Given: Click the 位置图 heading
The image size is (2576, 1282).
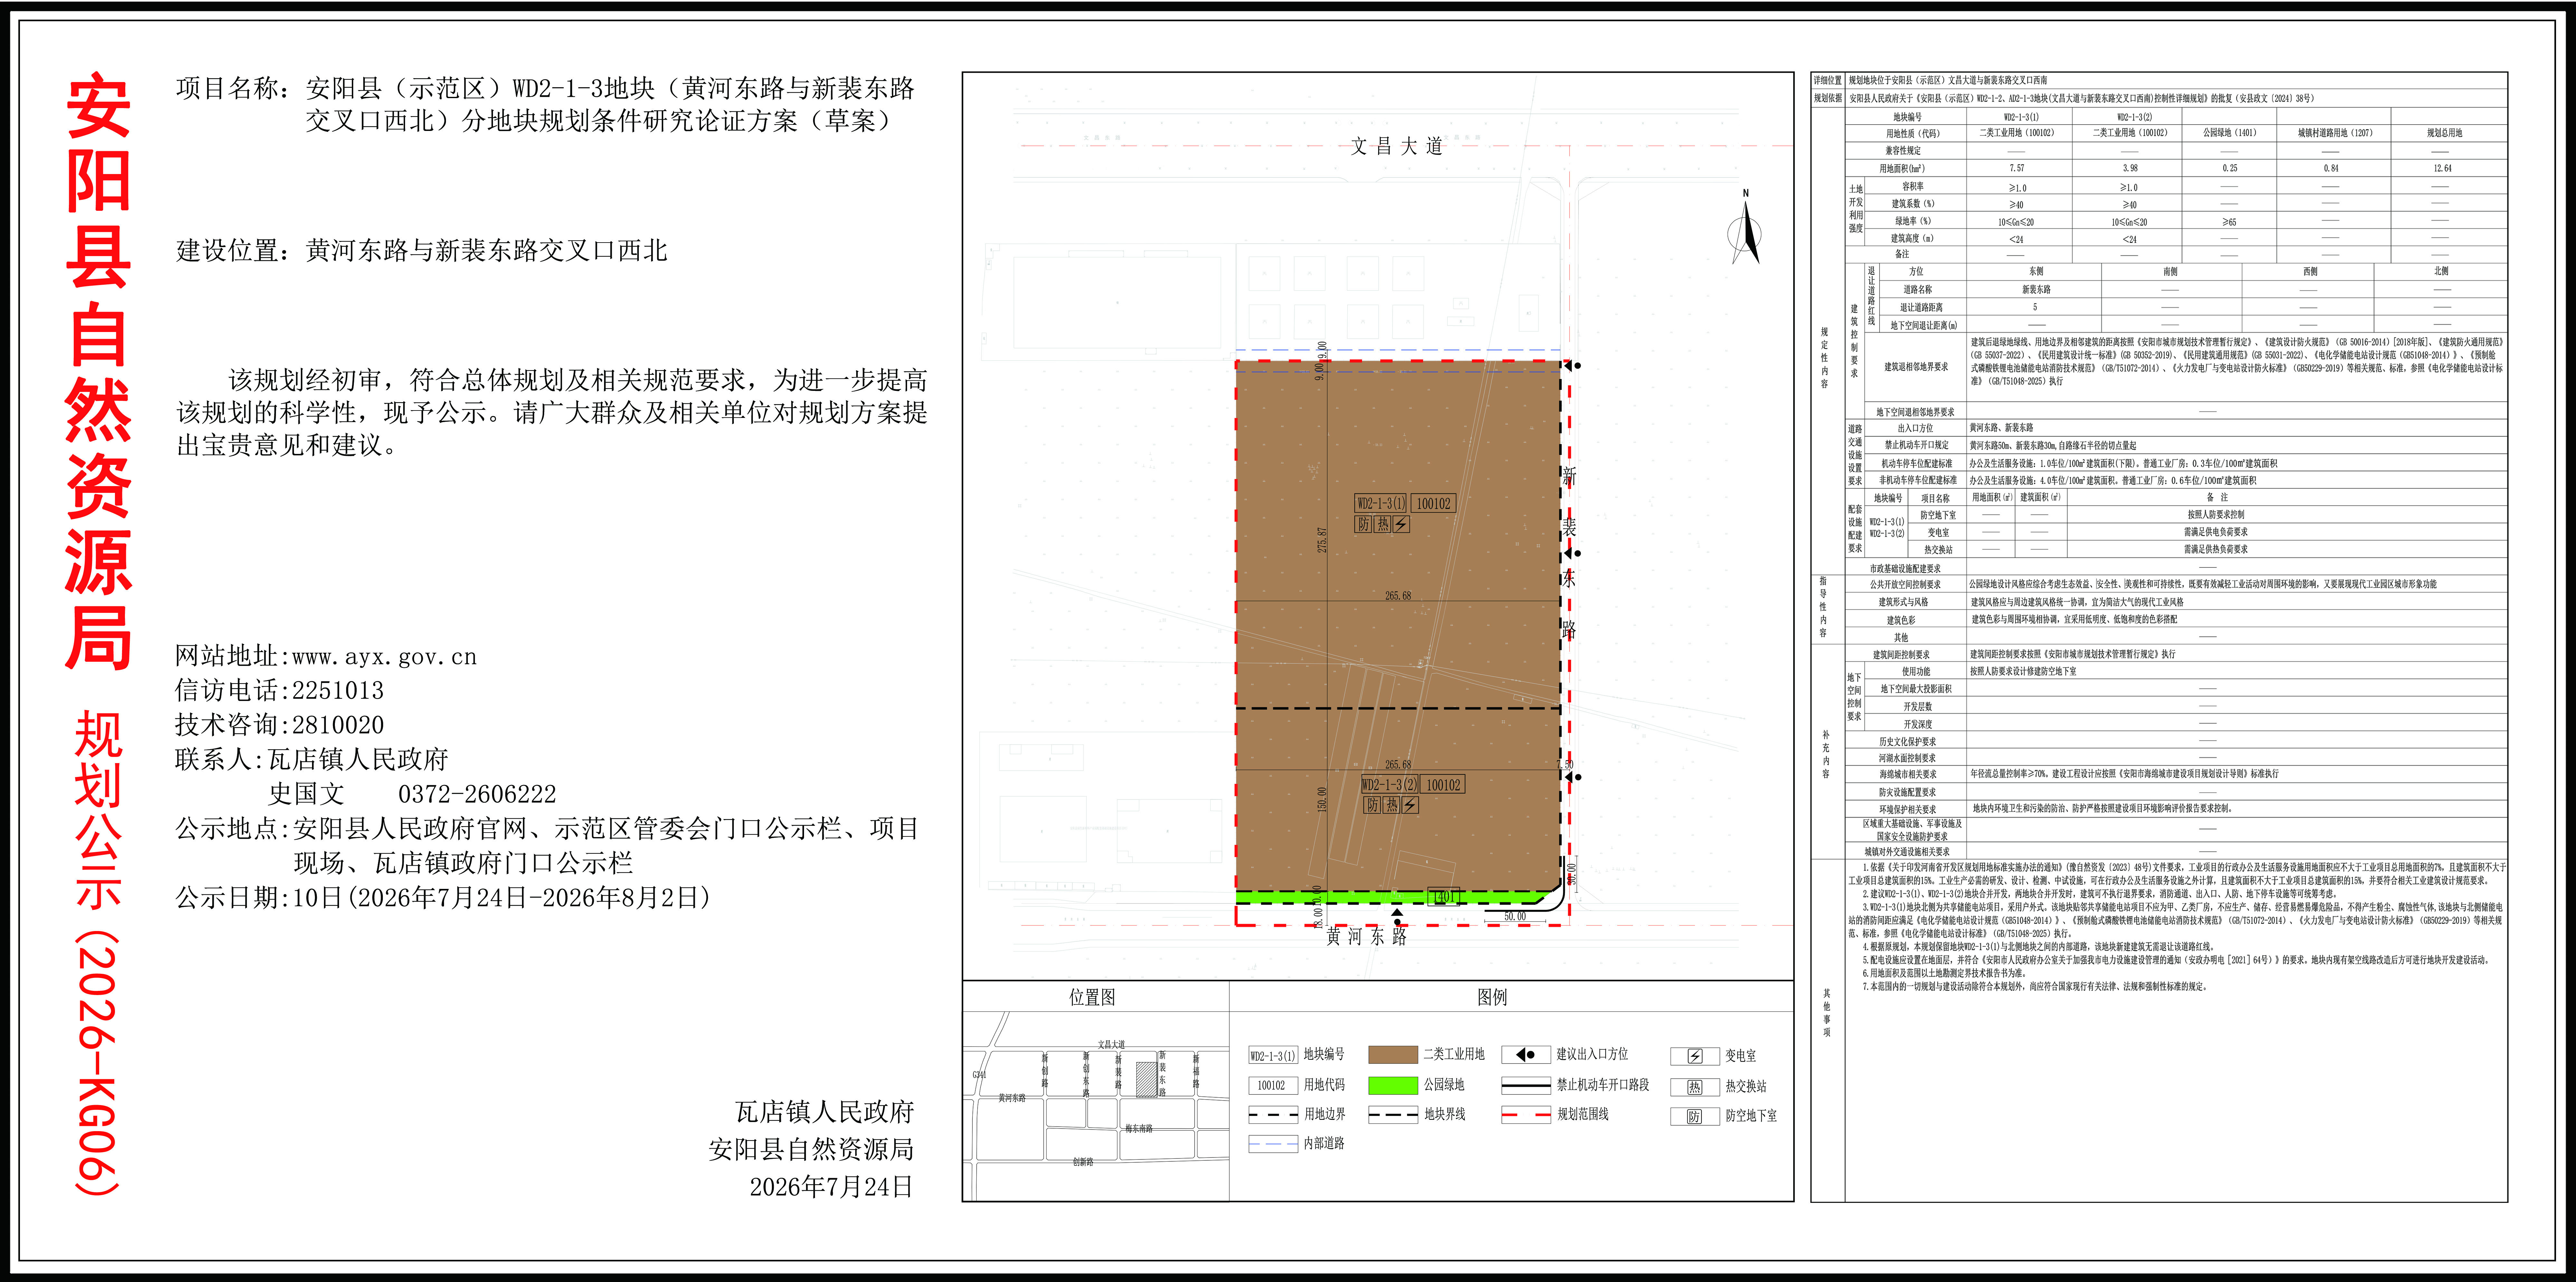Looking at the screenshot, I should [1092, 997].
